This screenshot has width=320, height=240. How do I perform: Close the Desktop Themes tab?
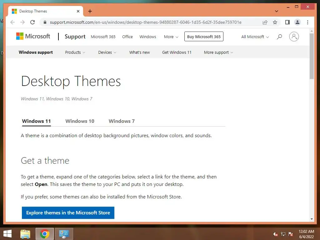pyautogui.click(x=78, y=11)
